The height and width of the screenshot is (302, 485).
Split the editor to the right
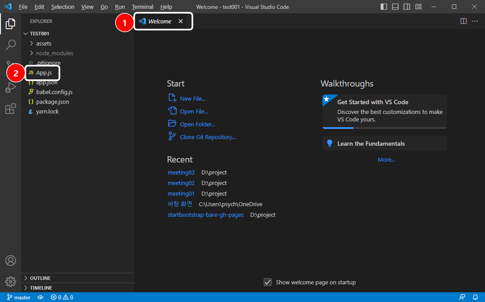(463, 21)
